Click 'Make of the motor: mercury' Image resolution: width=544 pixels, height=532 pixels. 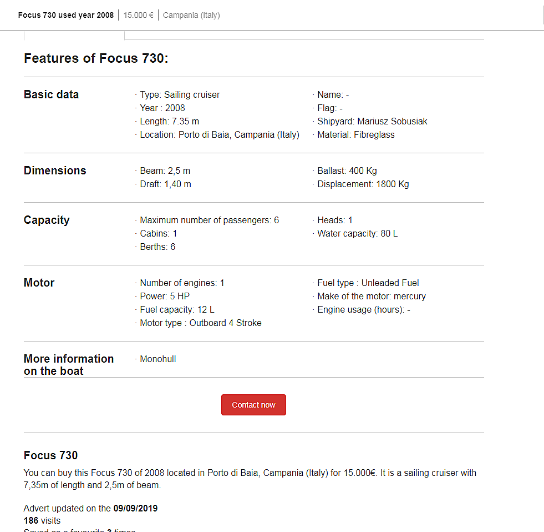[x=372, y=297]
